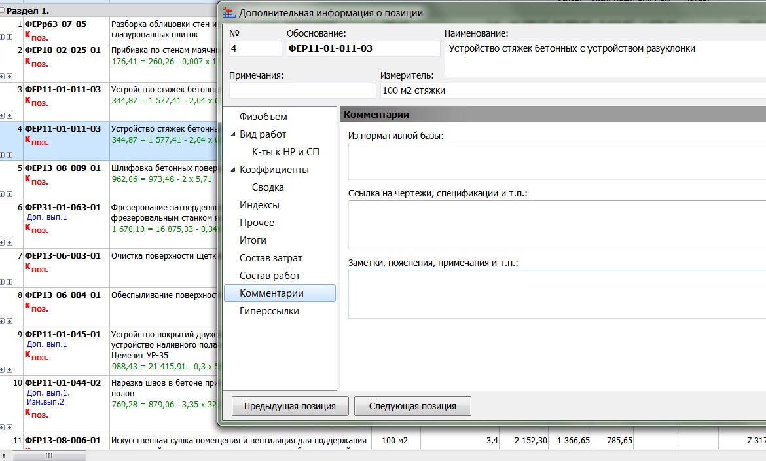Collapse the Раздел 1 section
The image size is (766, 461).
click(3, 11)
